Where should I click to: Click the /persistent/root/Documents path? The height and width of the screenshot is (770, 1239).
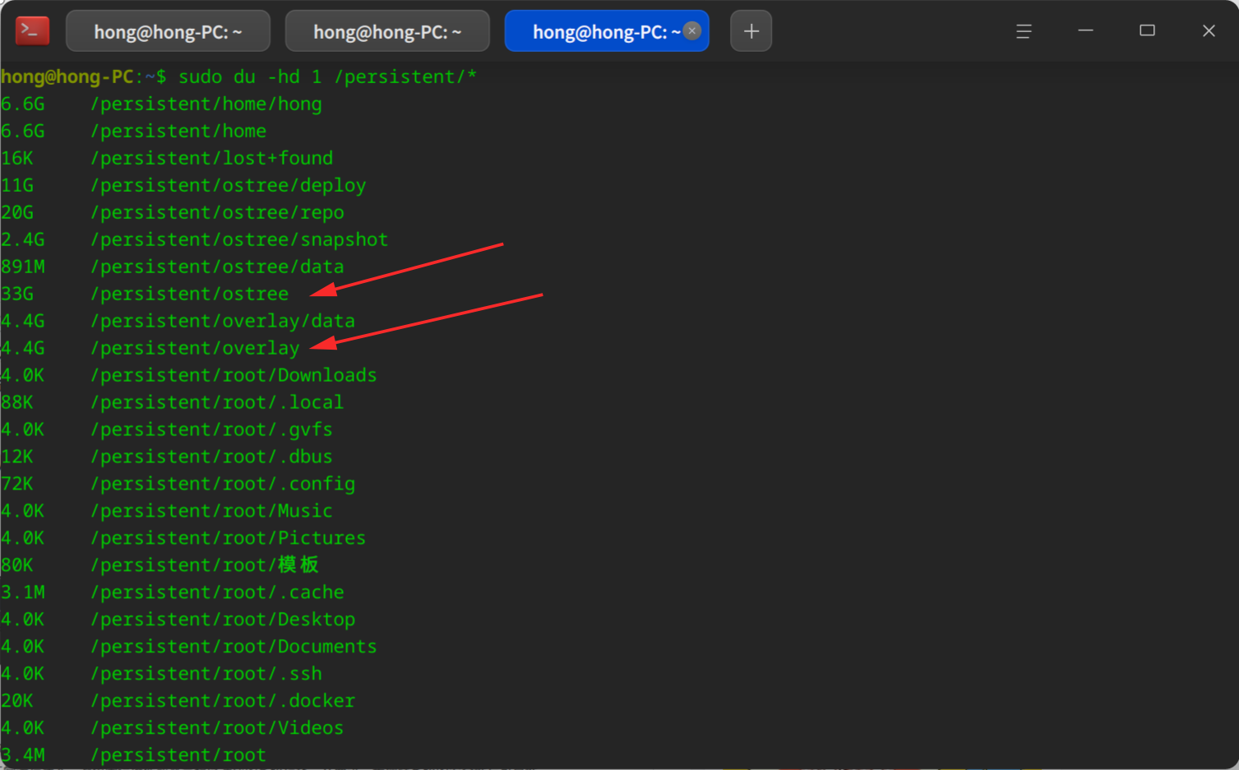coord(233,647)
